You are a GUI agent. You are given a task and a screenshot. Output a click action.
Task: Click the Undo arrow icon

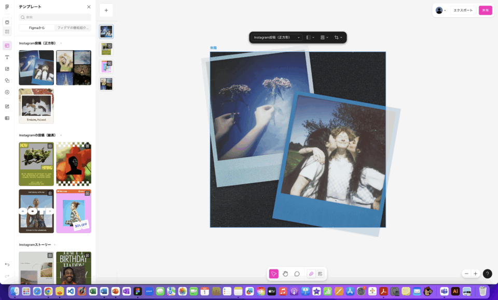(x=7, y=265)
